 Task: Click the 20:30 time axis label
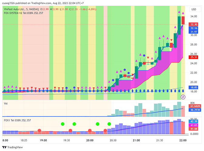(113, 140)
